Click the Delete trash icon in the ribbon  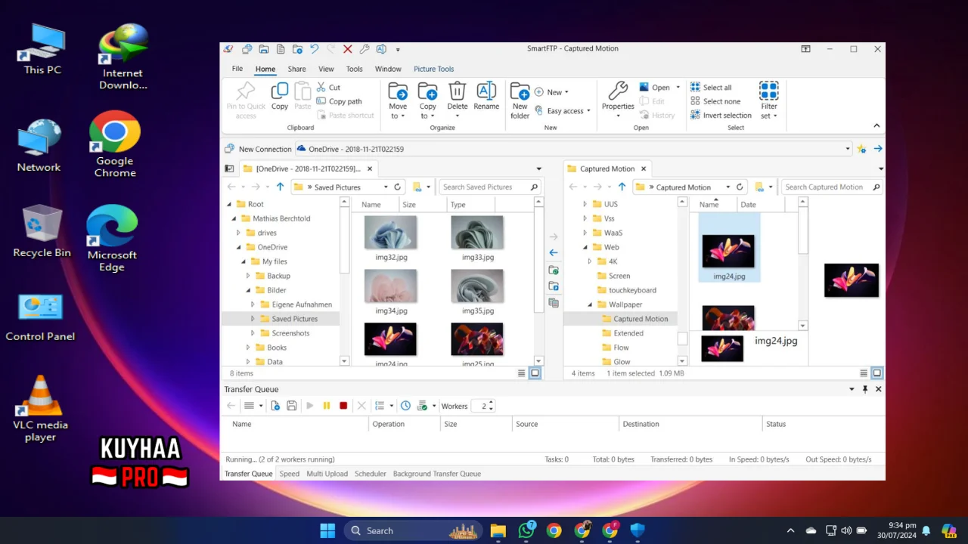coord(457,91)
